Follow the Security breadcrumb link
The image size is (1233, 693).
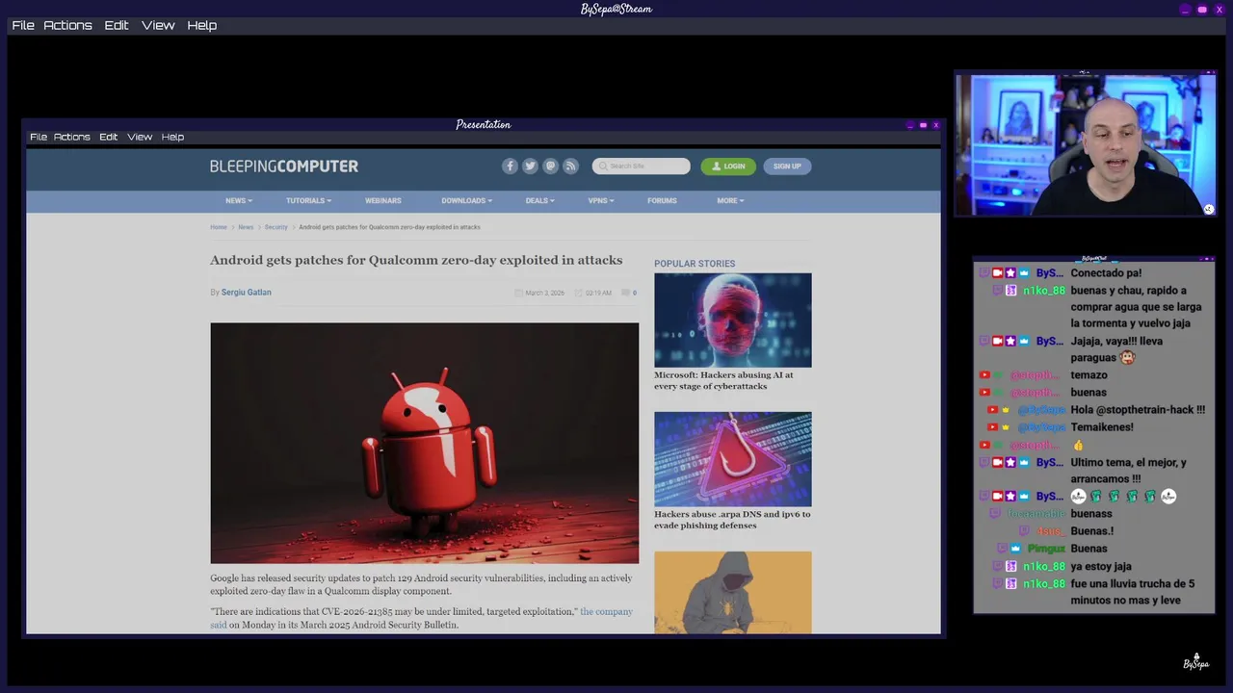tap(276, 227)
